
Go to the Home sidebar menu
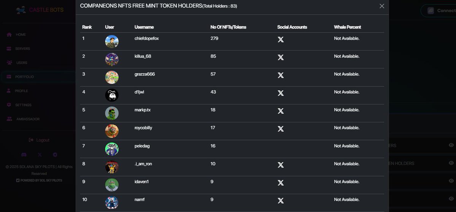[x=21, y=35]
